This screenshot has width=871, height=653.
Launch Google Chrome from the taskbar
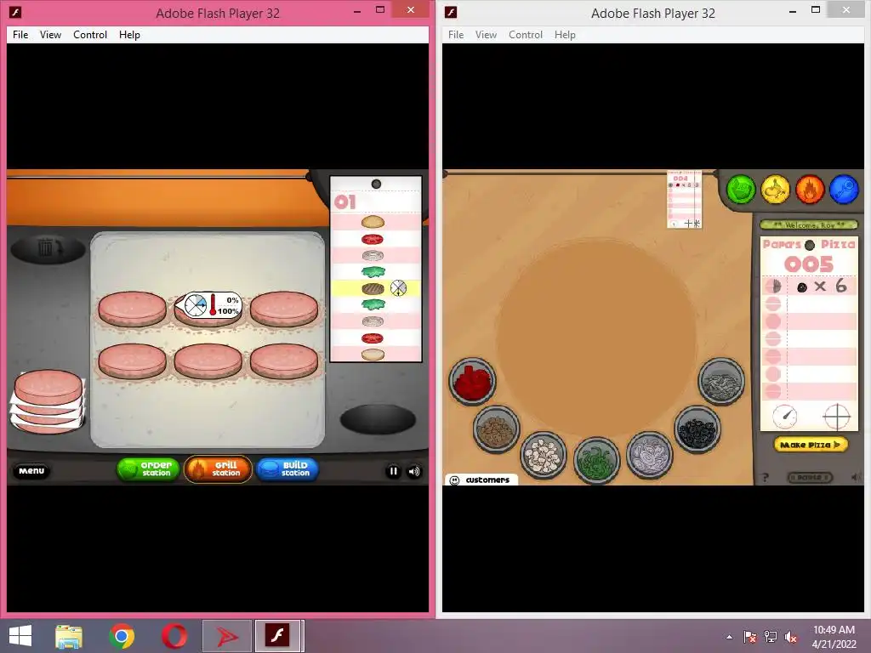pos(122,636)
